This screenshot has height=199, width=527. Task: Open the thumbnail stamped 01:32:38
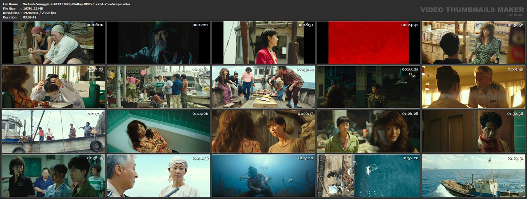pos(473,131)
